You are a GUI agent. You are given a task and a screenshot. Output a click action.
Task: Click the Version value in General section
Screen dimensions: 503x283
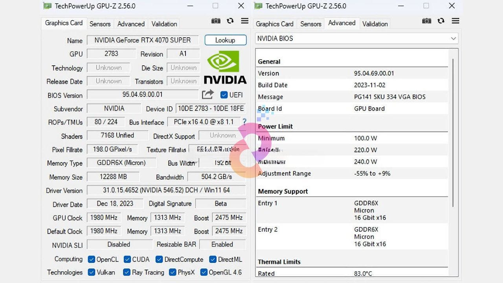(374, 73)
